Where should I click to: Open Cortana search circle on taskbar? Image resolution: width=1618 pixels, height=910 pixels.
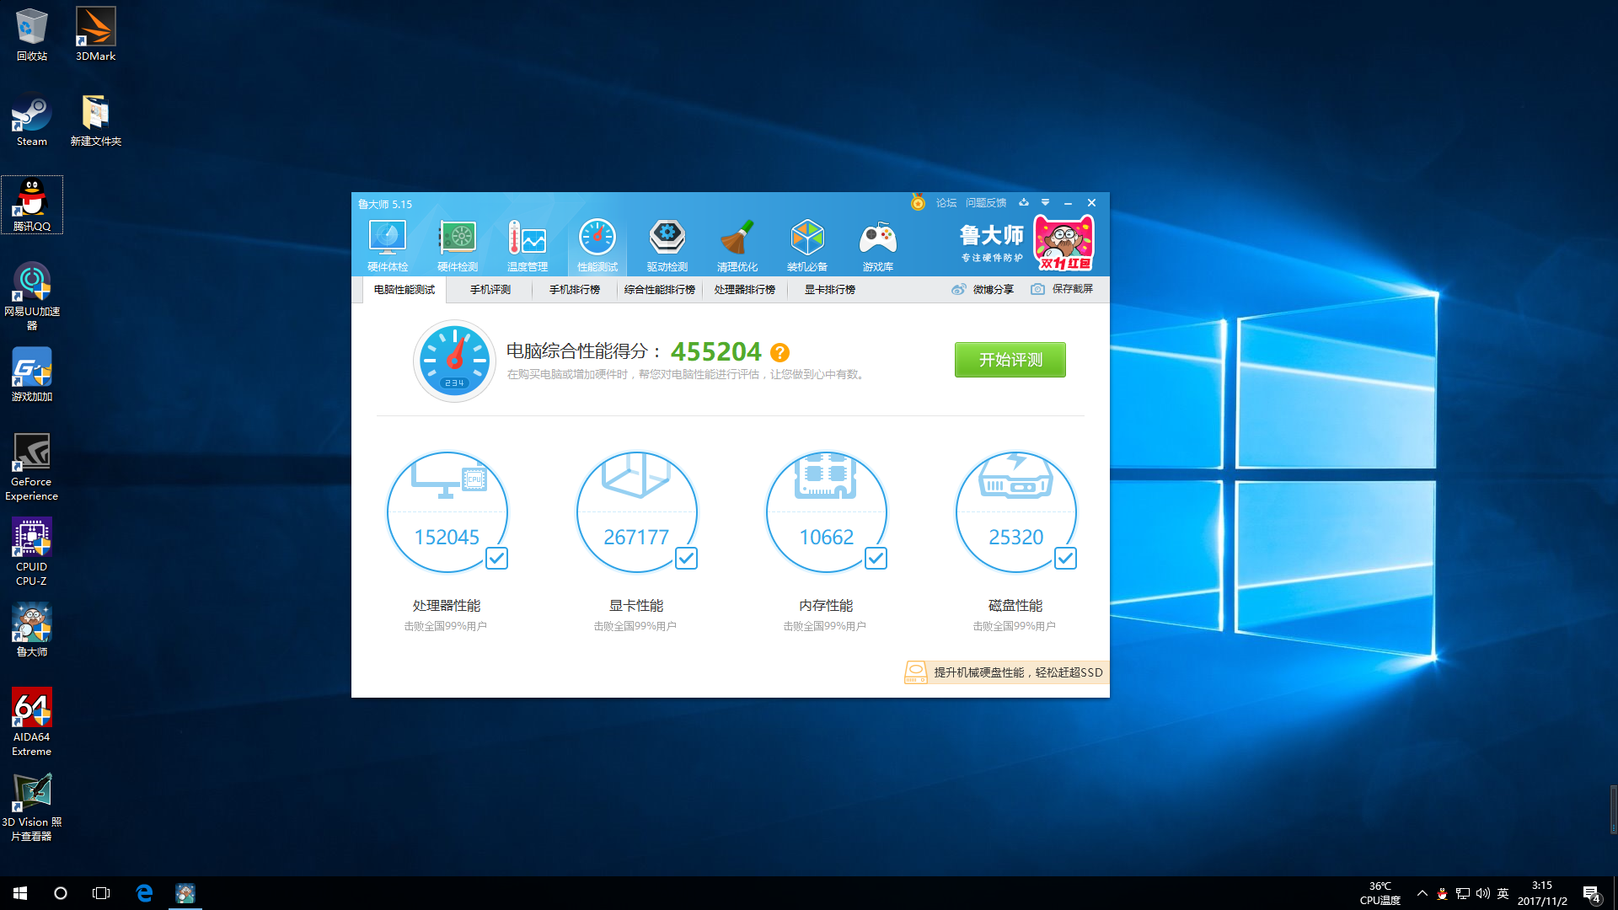click(61, 893)
